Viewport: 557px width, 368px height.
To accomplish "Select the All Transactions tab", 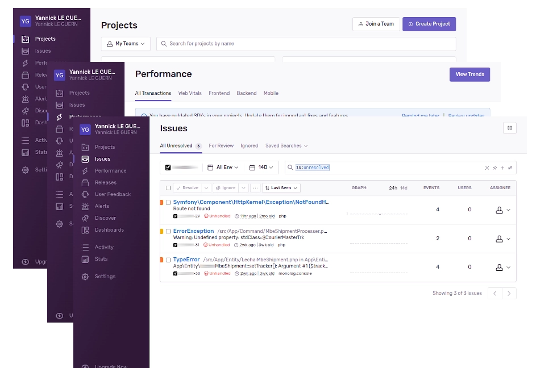I will [153, 93].
